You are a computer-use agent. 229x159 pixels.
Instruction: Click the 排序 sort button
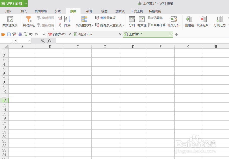click(67, 21)
